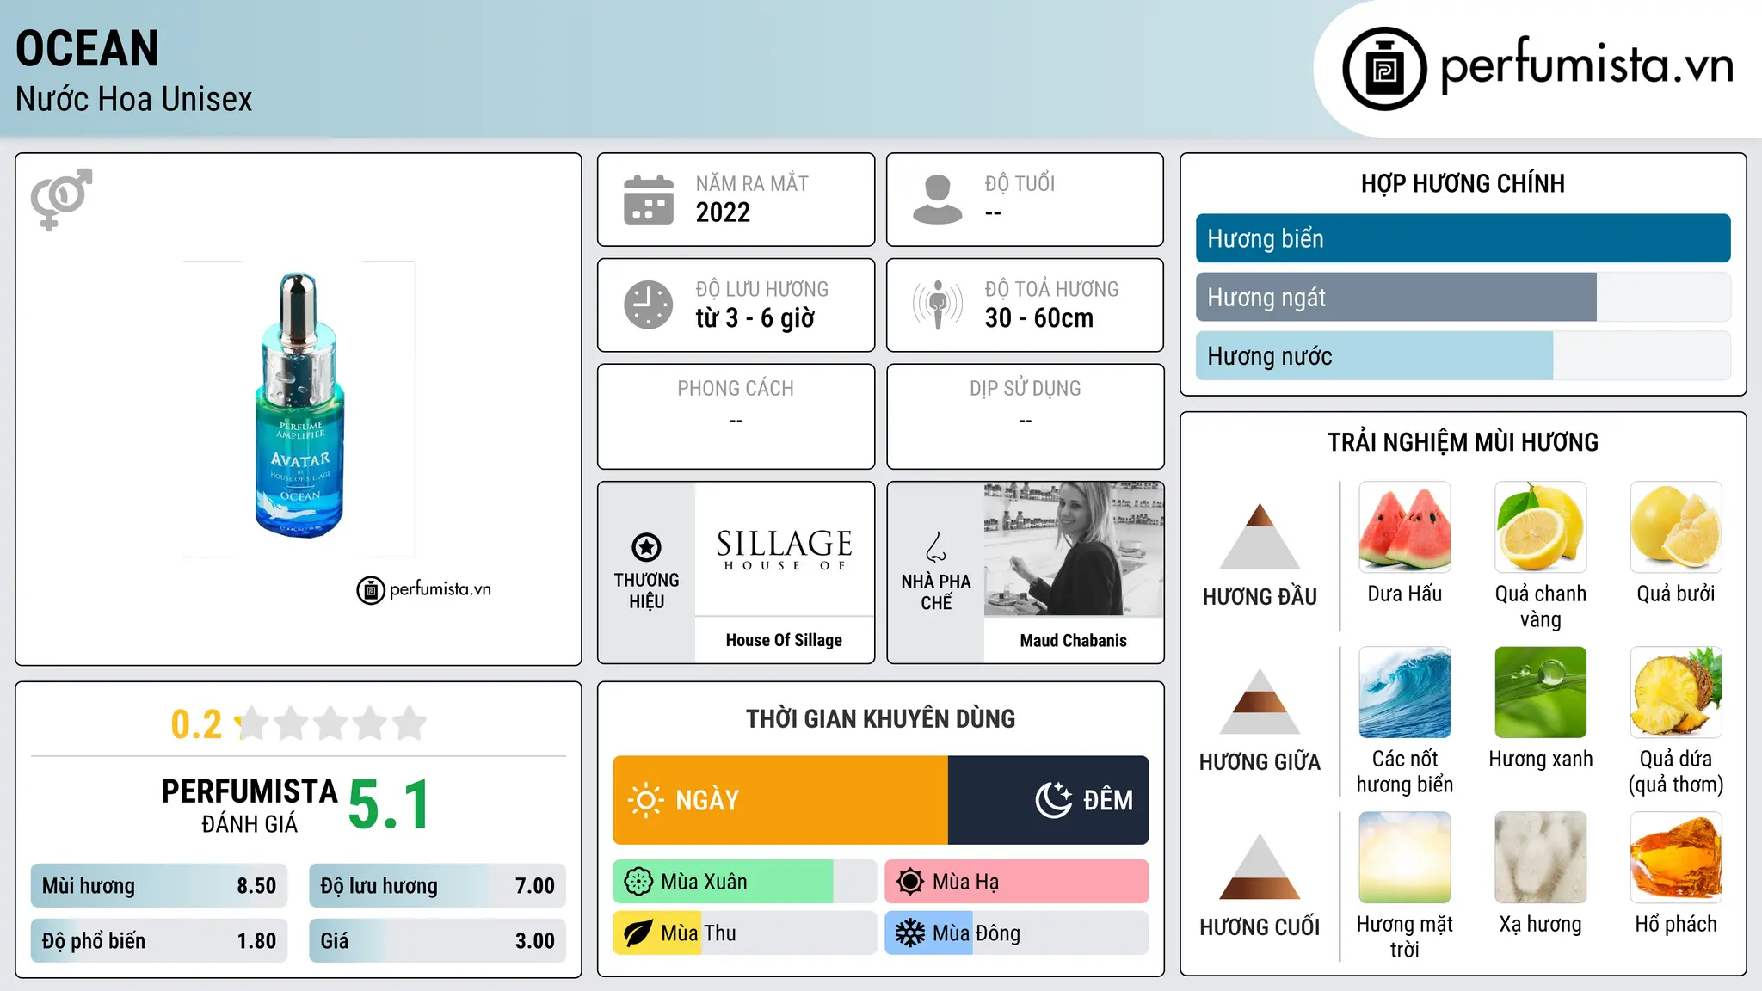Click the Ocean perfume bottle photo
Screen dimensions: 1762x991
tap(299, 406)
